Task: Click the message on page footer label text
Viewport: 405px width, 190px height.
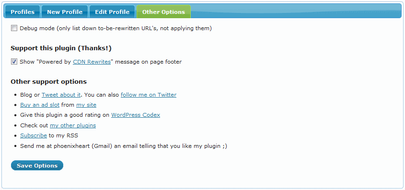Action: (148, 62)
